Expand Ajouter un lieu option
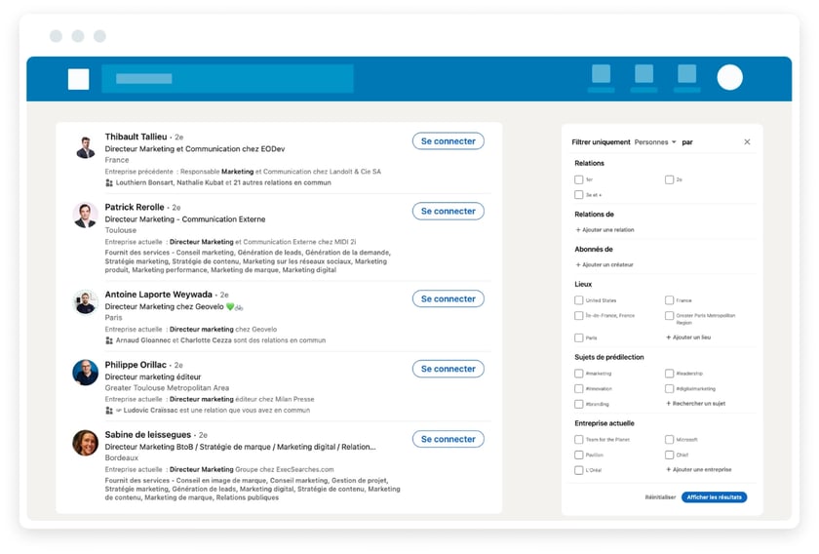Screen dimensions: 819x554 (x=688, y=337)
